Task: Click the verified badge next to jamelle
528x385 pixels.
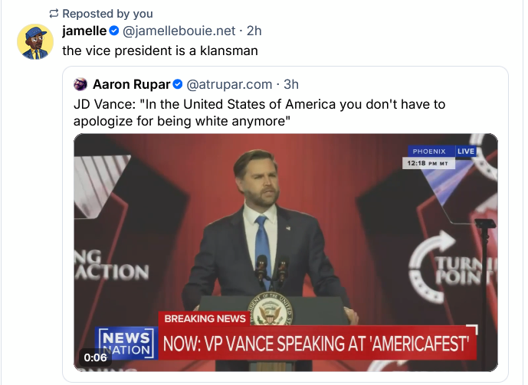Action: 114,31
